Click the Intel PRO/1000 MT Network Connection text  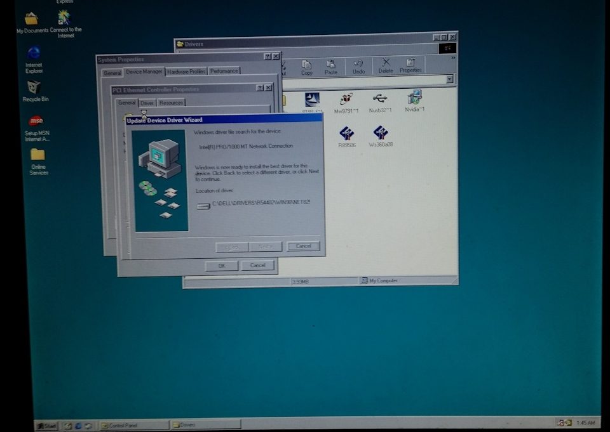click(246, 147)
